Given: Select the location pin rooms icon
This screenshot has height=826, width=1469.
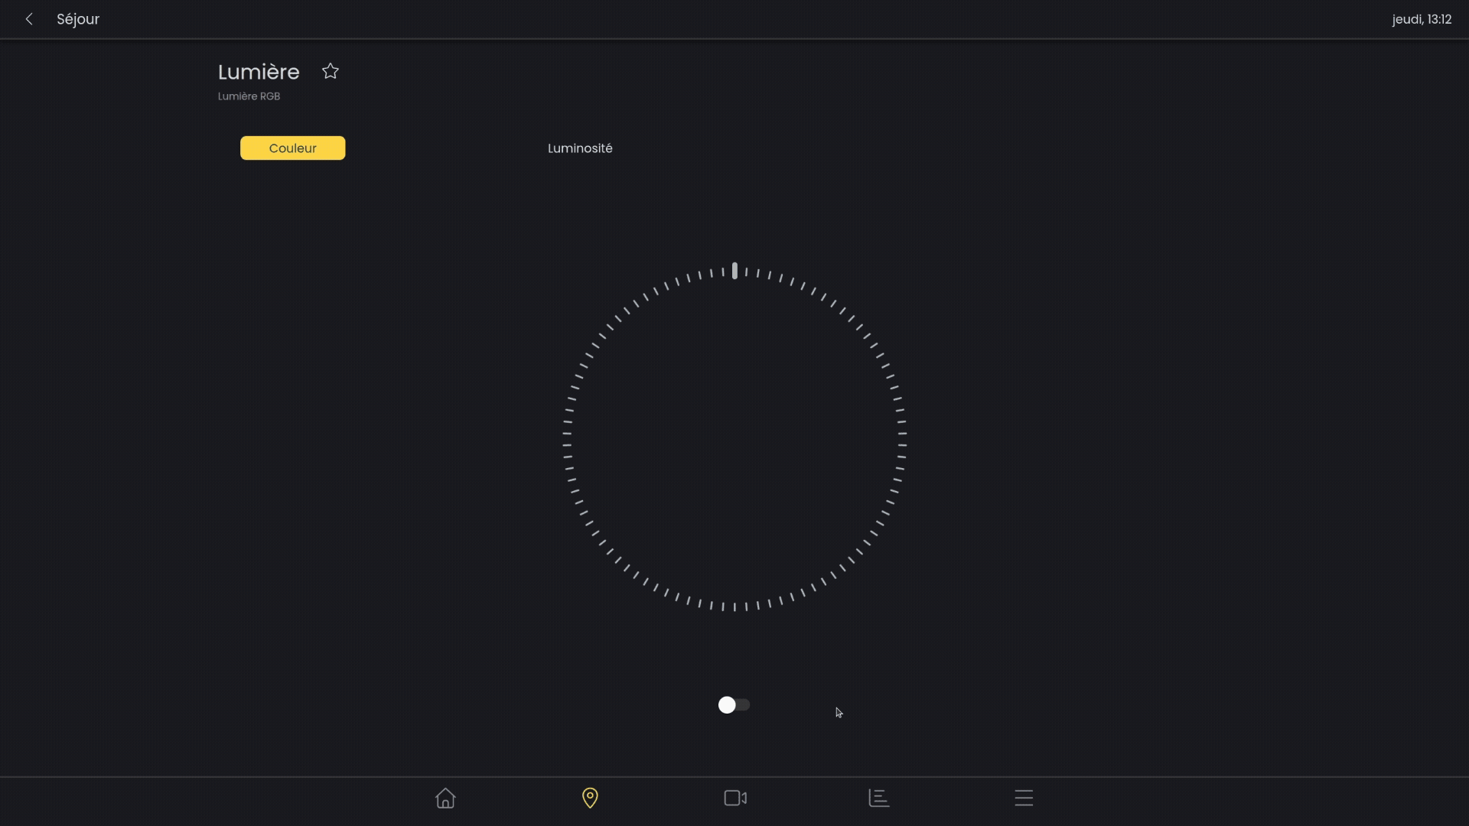Looking at the screenshot, I should click(590, 798).
